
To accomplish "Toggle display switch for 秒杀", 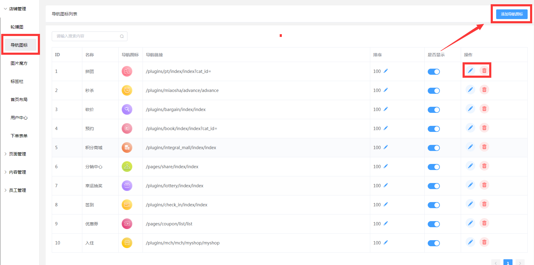I will point(434,91).
